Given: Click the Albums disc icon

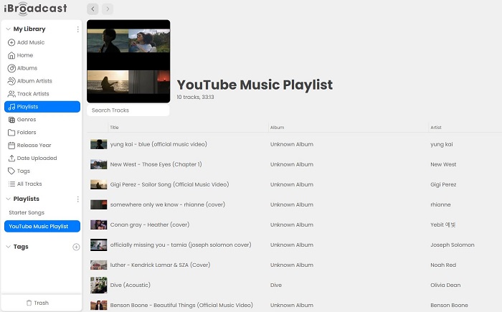Looking at the screenshot, I should [x=11, y=68].
